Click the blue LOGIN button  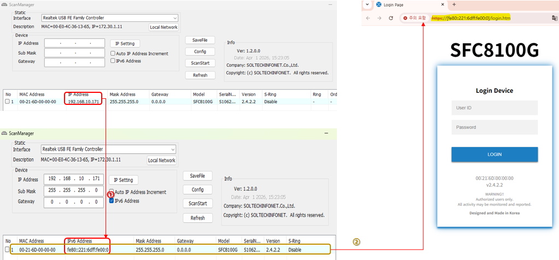pyautogui.click(x=494, y=154)
